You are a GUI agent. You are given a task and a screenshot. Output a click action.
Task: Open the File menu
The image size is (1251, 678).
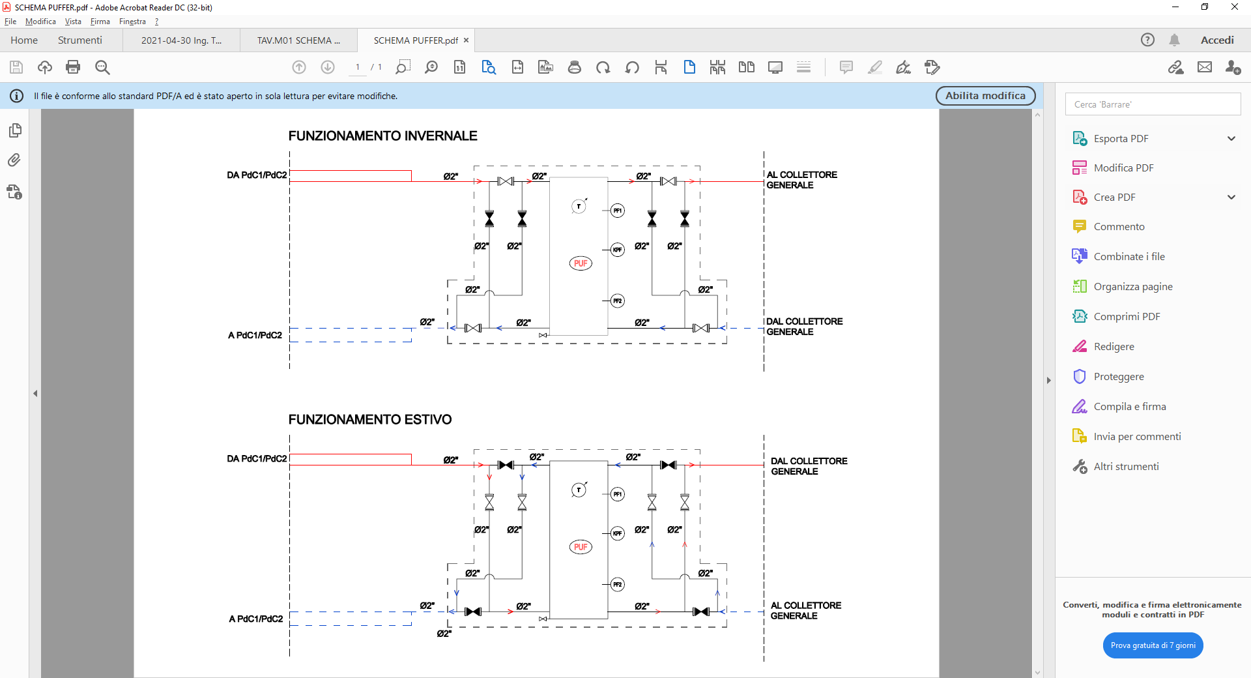10,22
